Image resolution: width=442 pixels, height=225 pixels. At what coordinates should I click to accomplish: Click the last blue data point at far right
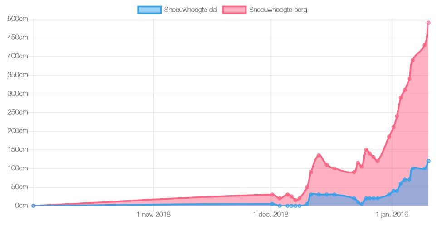point(428,161)
